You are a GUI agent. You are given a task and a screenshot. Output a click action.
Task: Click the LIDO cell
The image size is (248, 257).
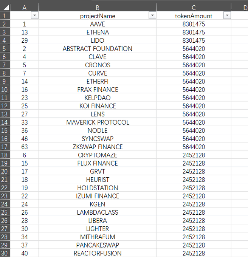98,40
